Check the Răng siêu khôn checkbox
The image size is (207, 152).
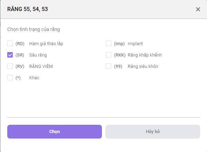click(108, 66)
